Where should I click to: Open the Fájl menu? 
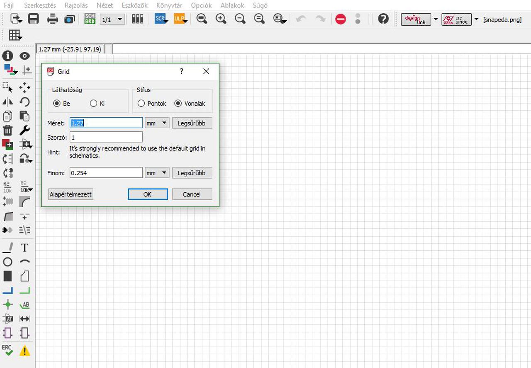pyautogui.click(x=9, y=5)
